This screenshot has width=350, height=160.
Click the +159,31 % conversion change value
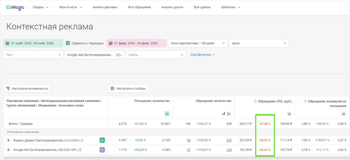(x=322, y=140)
